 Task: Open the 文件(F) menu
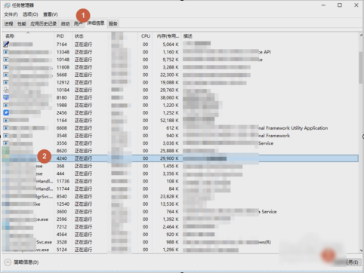tap(11, 14)
